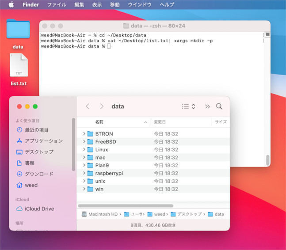Click the status text 8項目、430.46 GB空き

pyautogui.click(x=153, y=225)
